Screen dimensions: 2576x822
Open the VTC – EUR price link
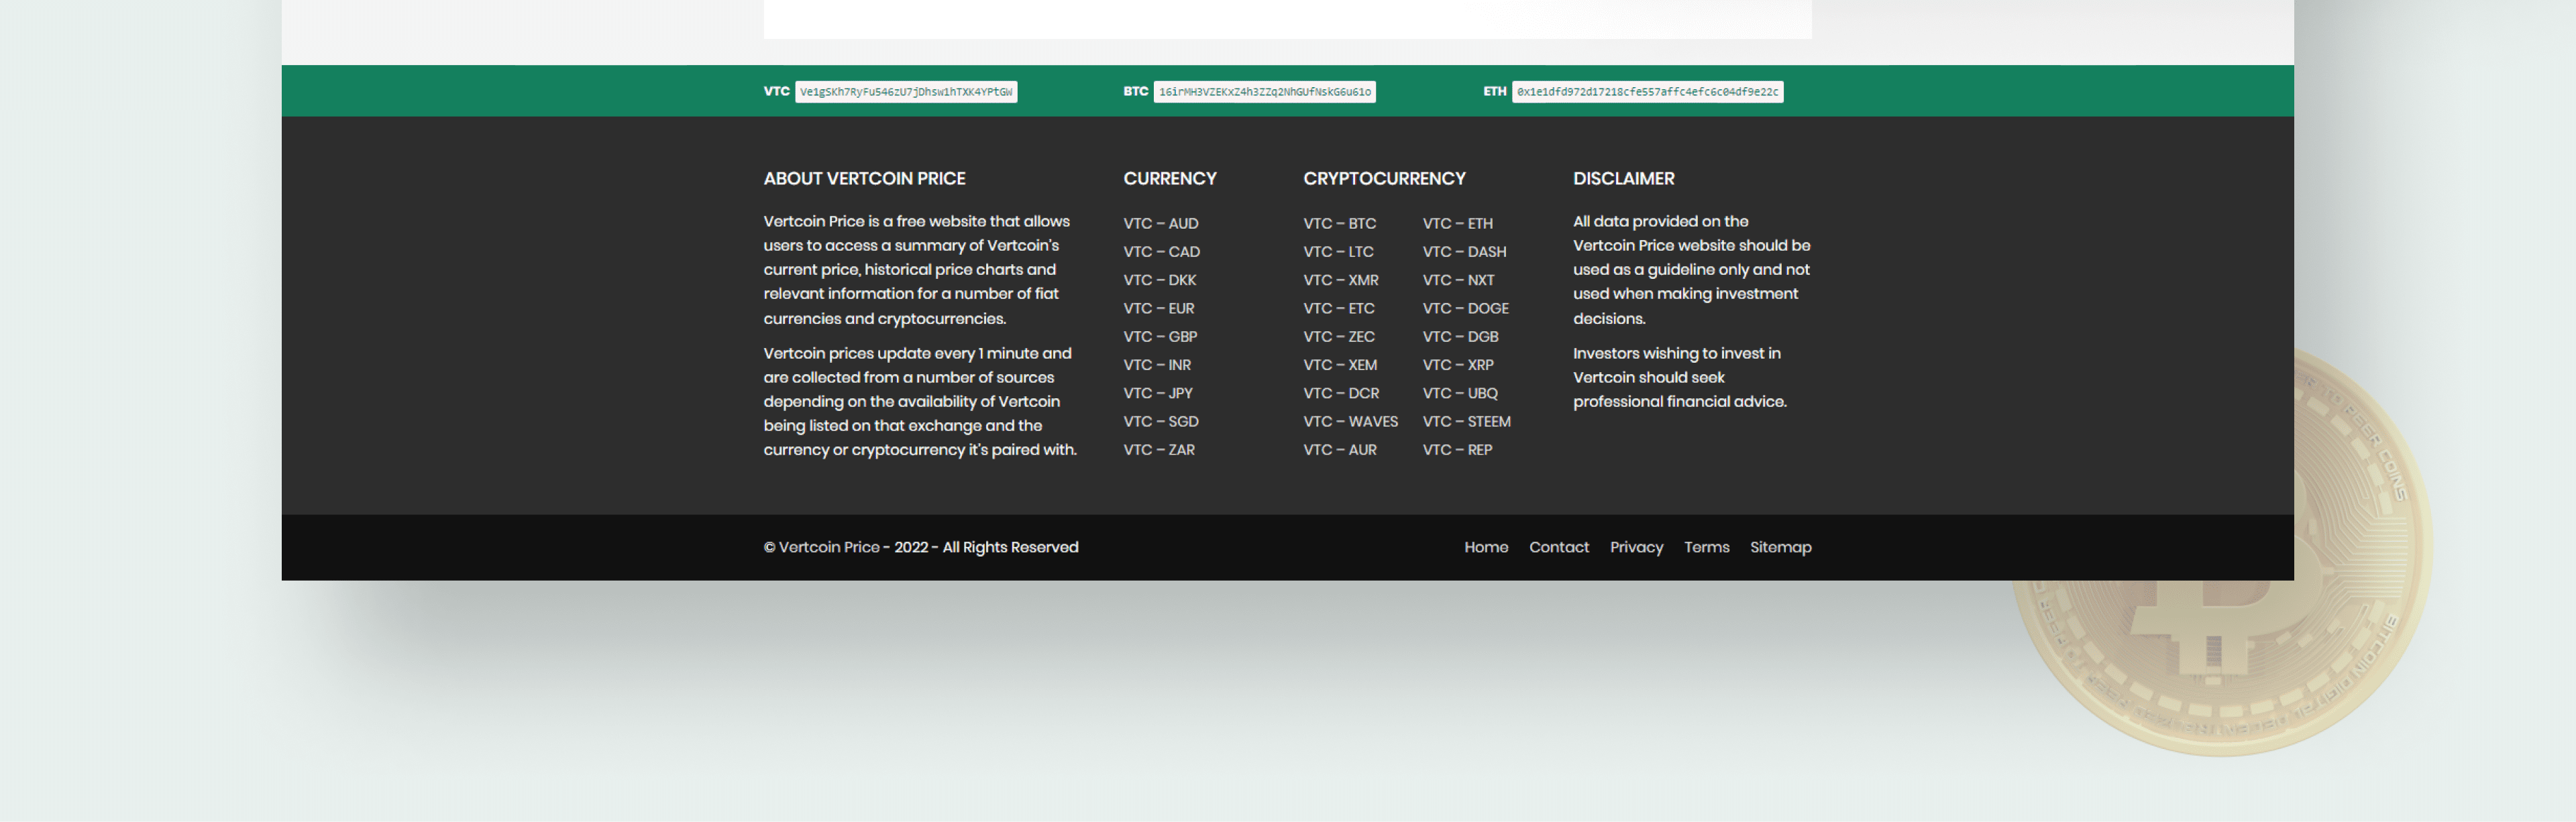coord(1158,309)
